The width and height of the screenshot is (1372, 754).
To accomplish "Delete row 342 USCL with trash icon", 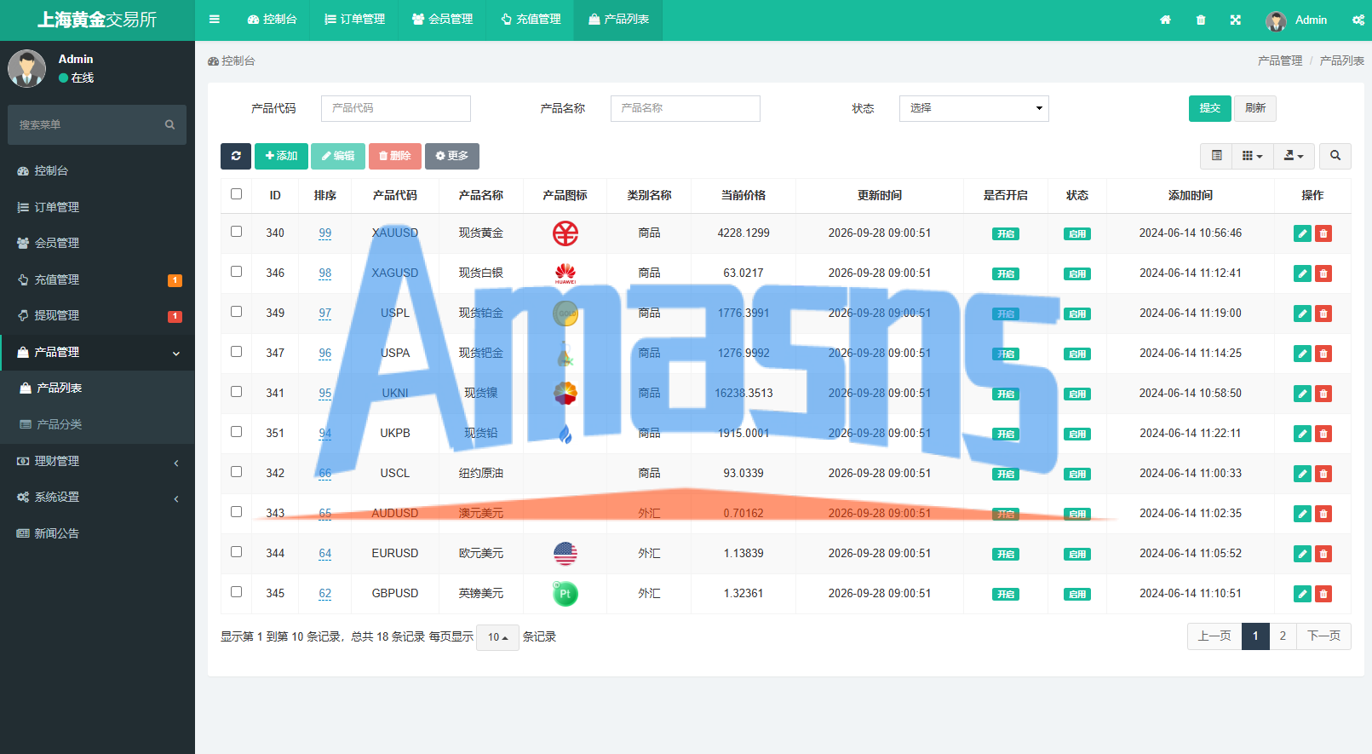I will (x=1323, y=474).
